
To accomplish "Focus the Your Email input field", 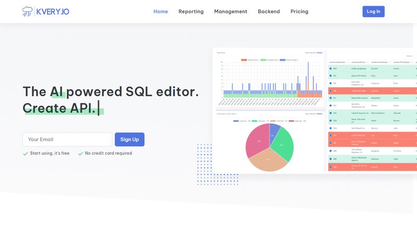I will click(x=67, y=139).
